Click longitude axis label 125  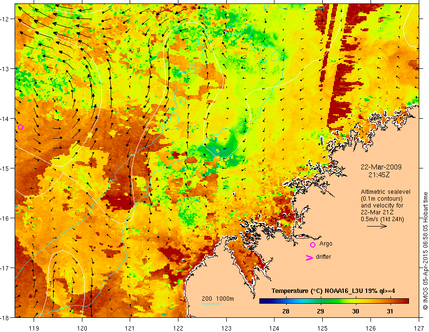(323, 328)
